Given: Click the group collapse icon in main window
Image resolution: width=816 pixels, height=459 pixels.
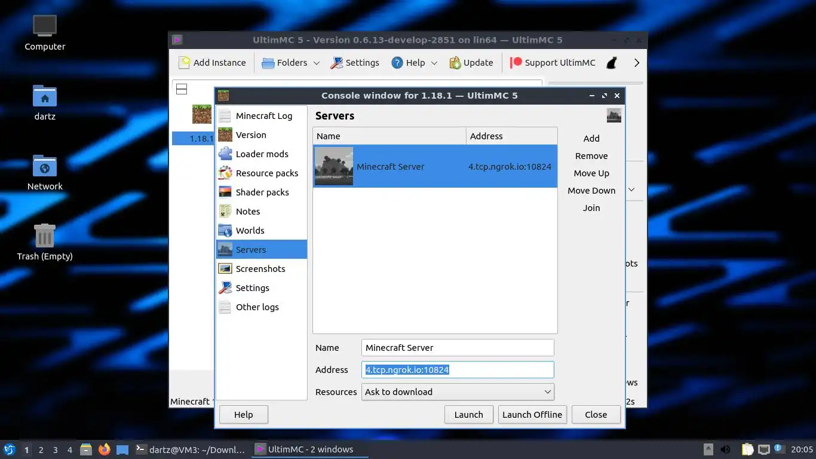Looking at the screenshot, I should pos(182,89).
